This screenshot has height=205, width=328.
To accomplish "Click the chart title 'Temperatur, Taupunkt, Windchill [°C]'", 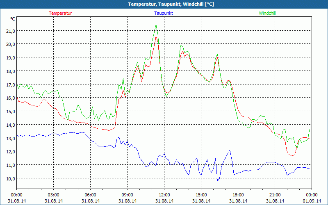I will (x=171, y=4).
